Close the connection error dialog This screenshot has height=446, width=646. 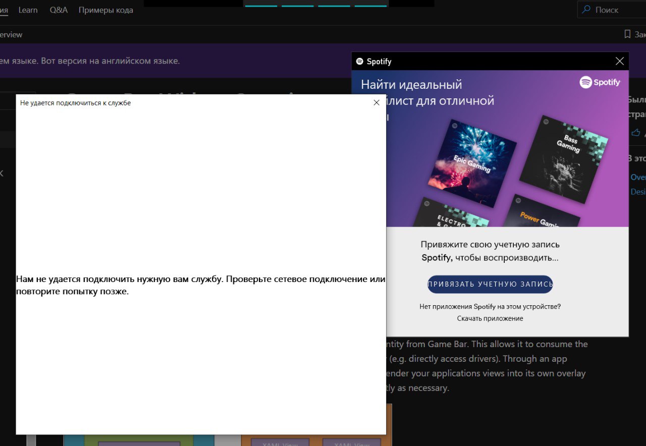pos(376,102)
